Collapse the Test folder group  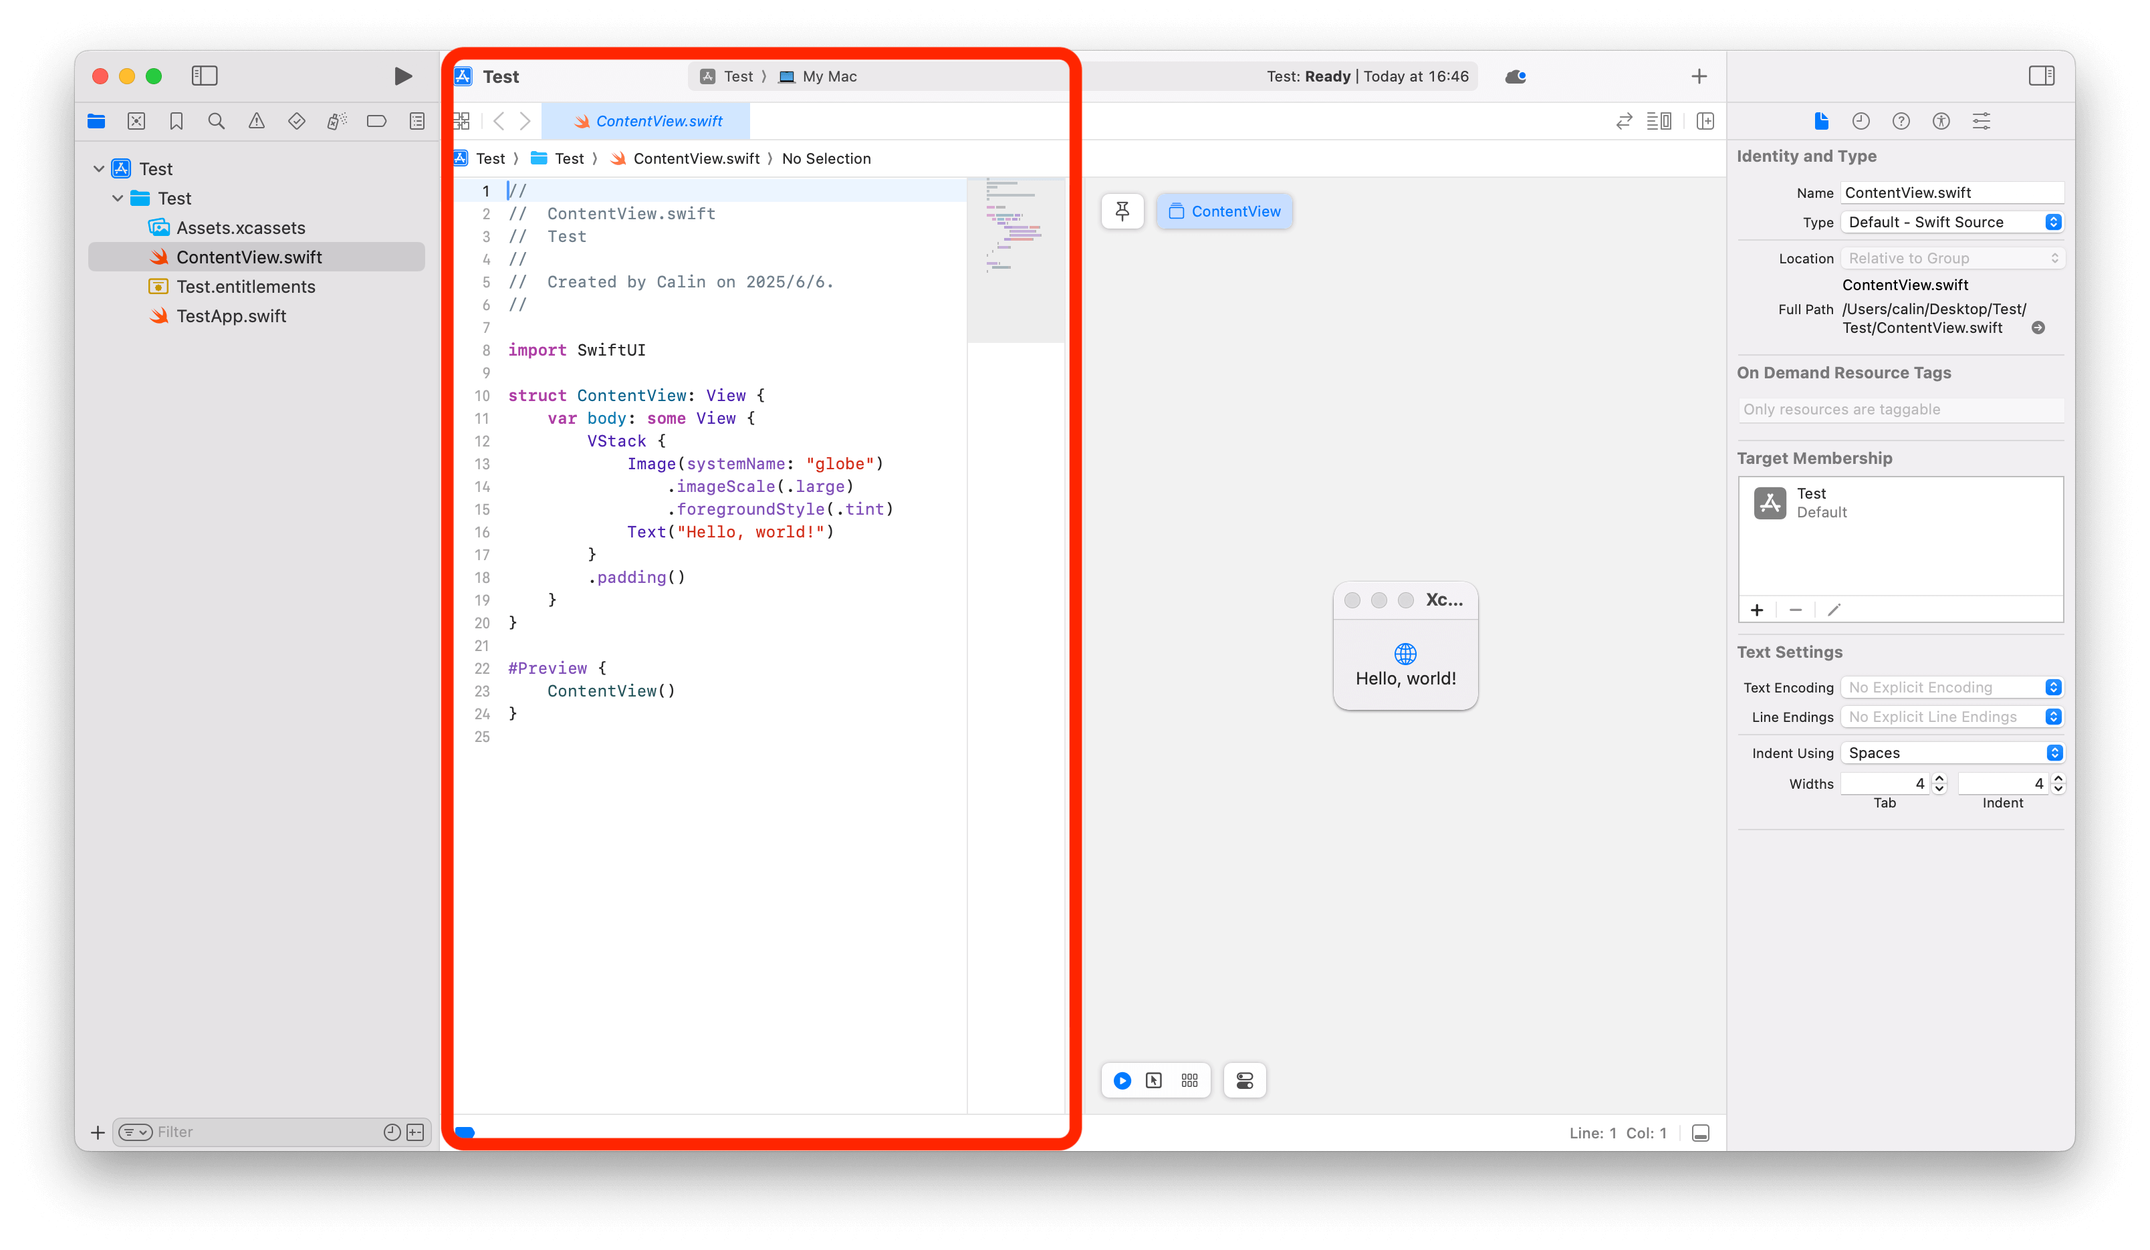(x=118, y=198)
